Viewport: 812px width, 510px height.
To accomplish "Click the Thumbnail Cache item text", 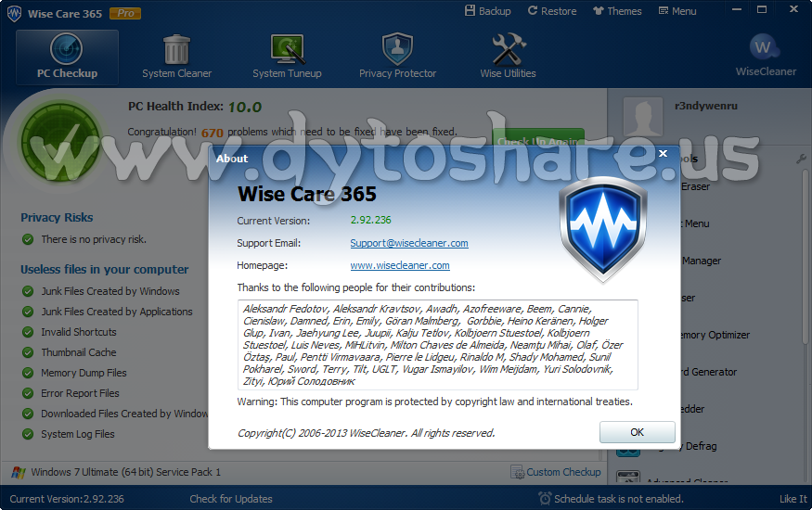I will click(79, 352).
